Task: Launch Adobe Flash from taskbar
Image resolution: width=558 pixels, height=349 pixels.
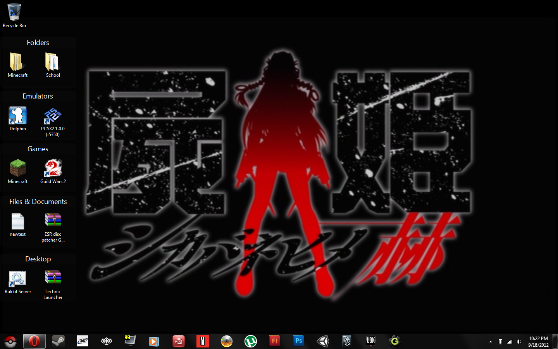Action: click(x=275, y=341)
